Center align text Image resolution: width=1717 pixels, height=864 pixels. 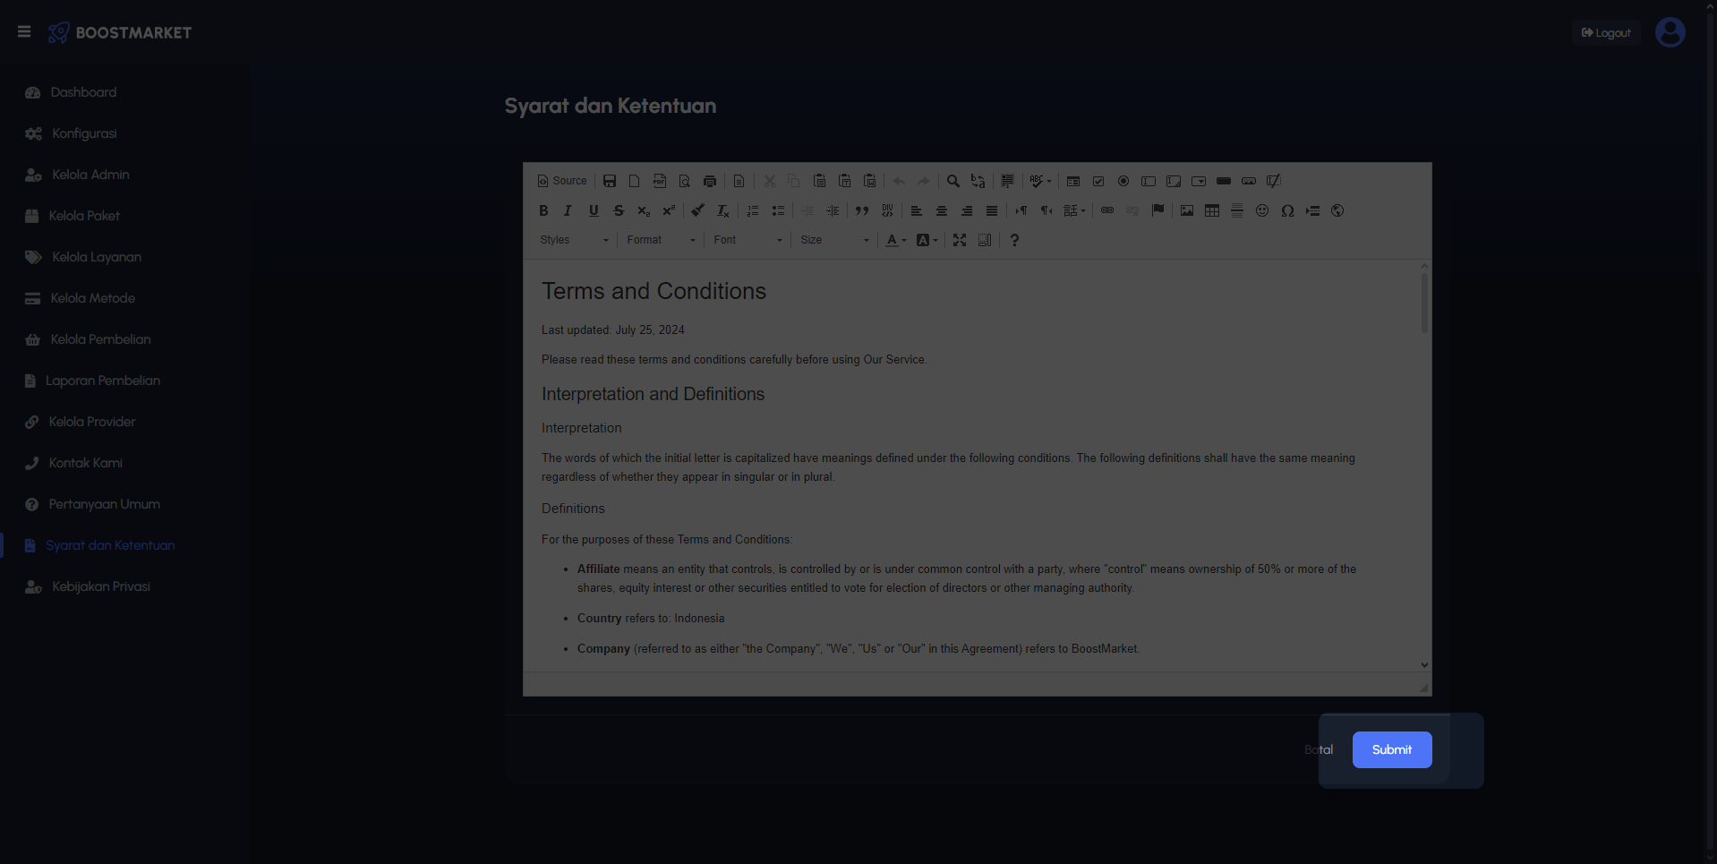click(942, 210)
